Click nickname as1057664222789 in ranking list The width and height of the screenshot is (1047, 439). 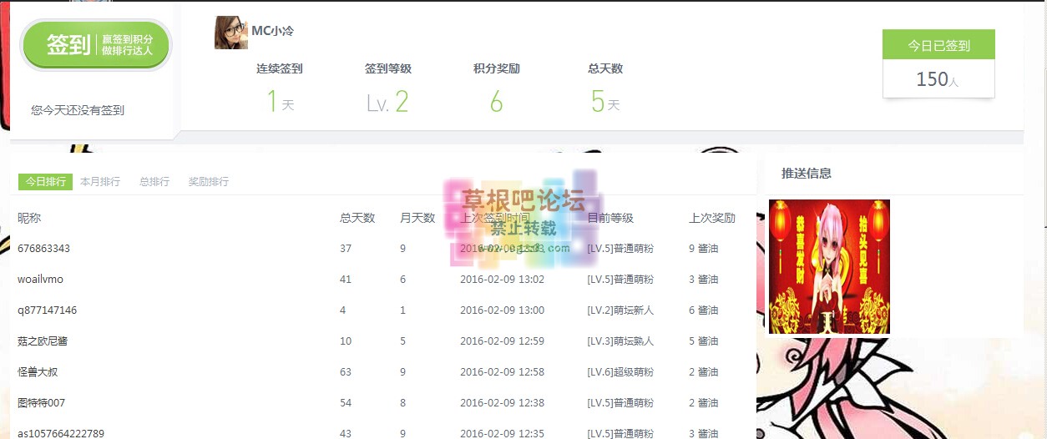(x=61, y=433)
